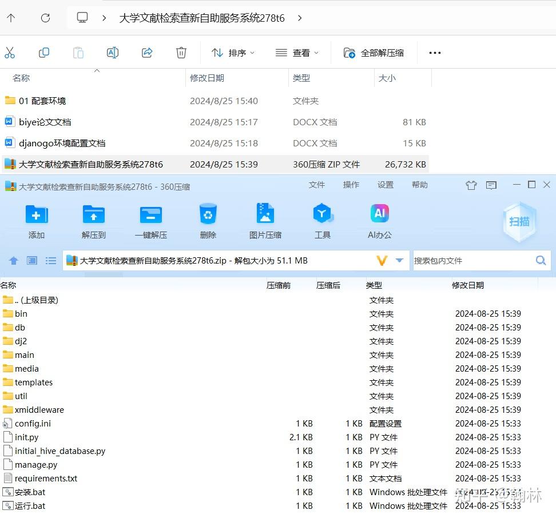Click the 删除 delete icon in 360压缩
Screen dimensions: 556x518
pos(208,214)
